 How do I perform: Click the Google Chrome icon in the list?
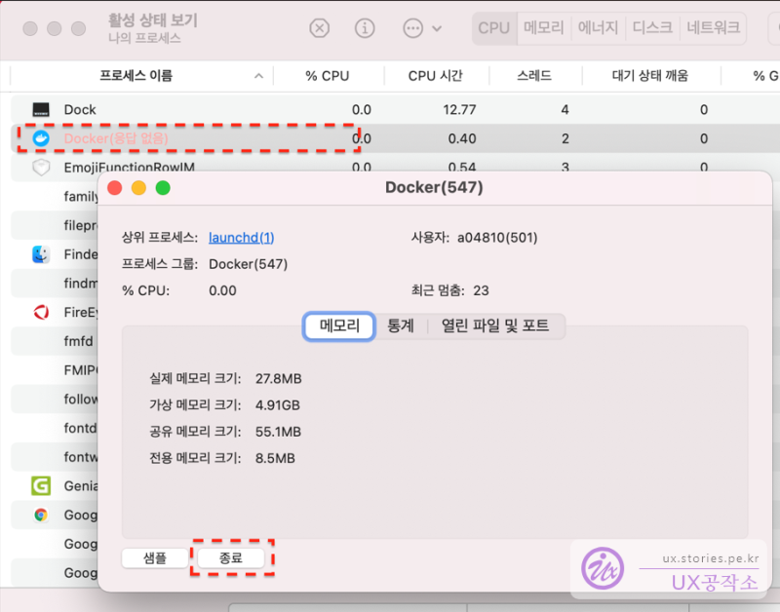(x=41, y=515)
